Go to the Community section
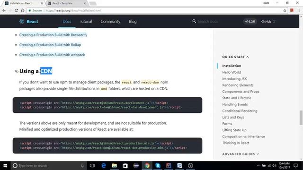 110,21
